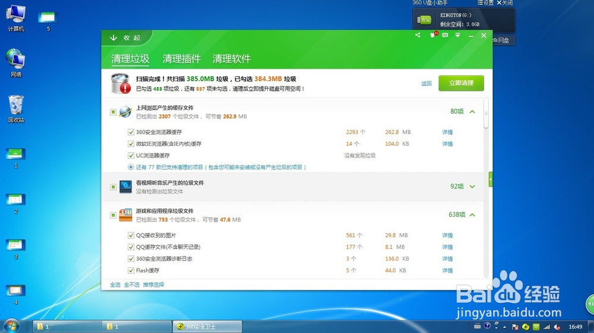
Task: Uncheck 360安全浏览器缓存 checkbox
Action: [x=131, y=132]
